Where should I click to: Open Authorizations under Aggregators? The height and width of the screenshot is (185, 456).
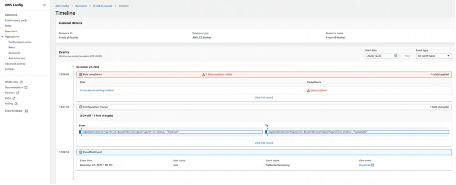(x=17, y=58)
